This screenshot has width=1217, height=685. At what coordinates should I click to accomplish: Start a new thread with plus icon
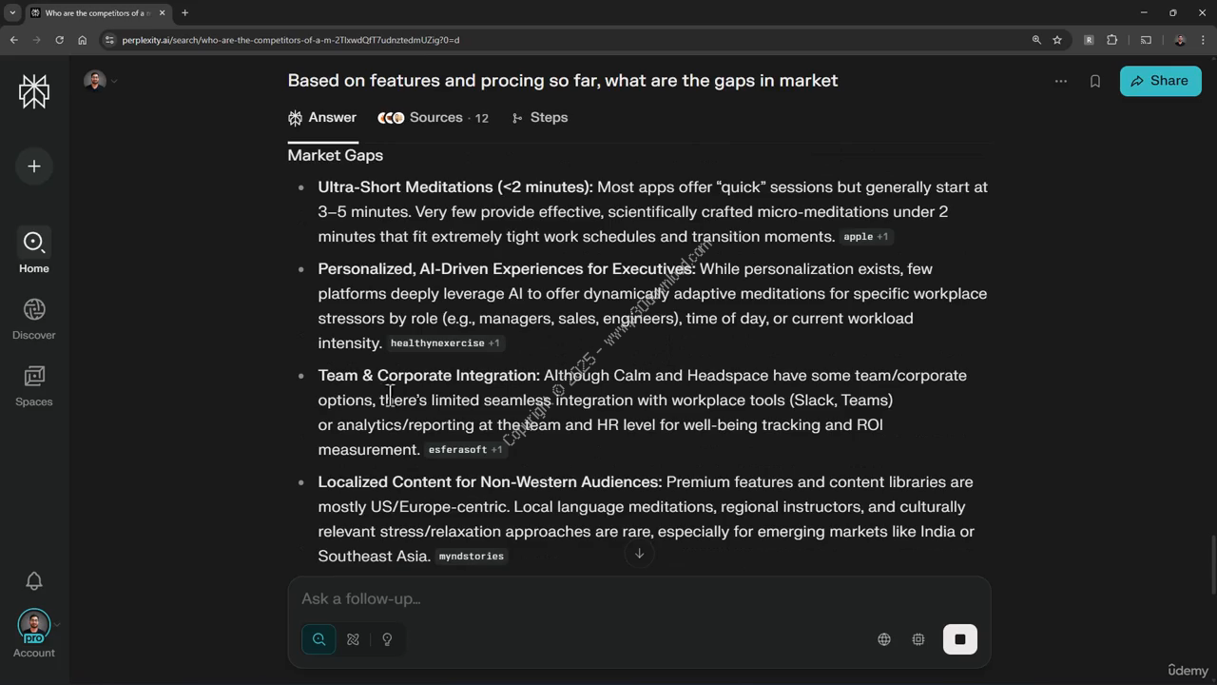click(34, 166)
